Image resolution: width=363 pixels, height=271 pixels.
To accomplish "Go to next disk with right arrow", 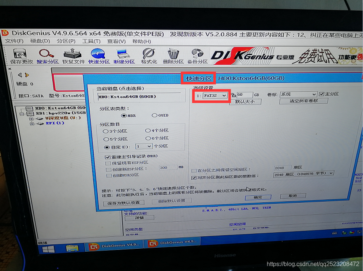I will pos(27,75).
